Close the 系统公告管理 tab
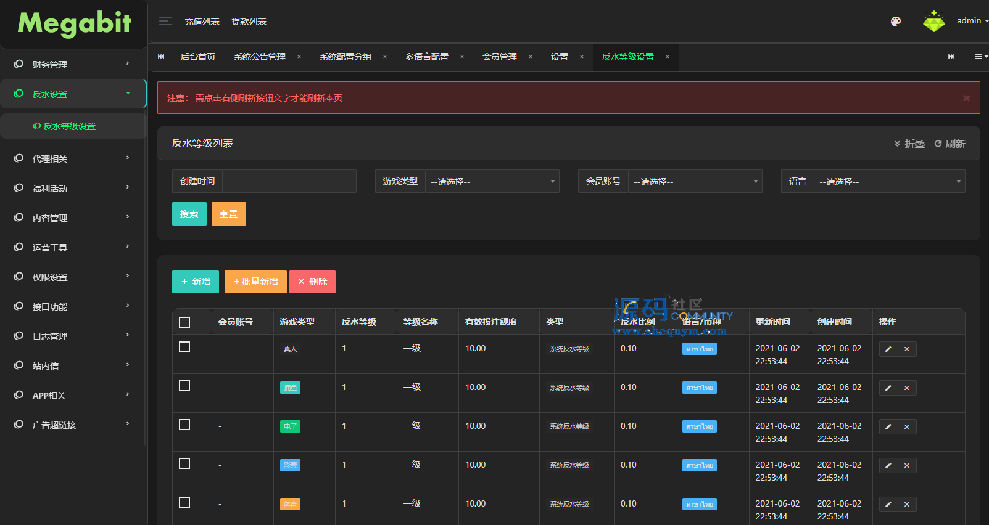Image resolution: width=989 pixels, height=525 pixels. point(299,57)
